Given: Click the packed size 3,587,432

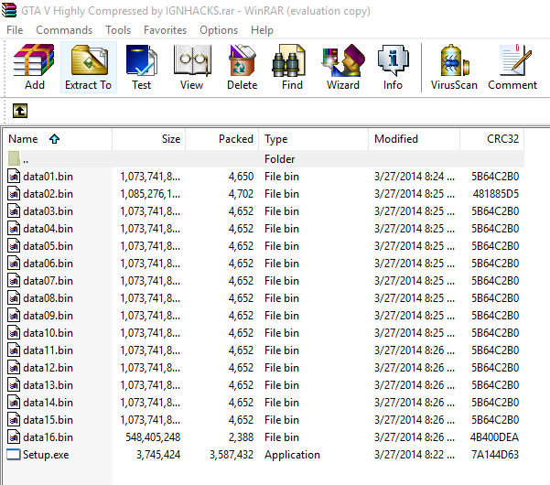Looking at the screenshot, I should 232,455.
